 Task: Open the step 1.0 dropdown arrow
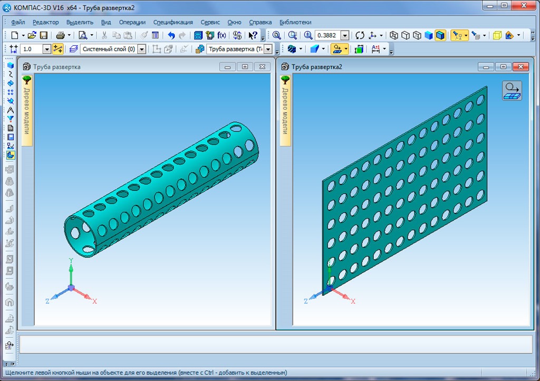47,49
